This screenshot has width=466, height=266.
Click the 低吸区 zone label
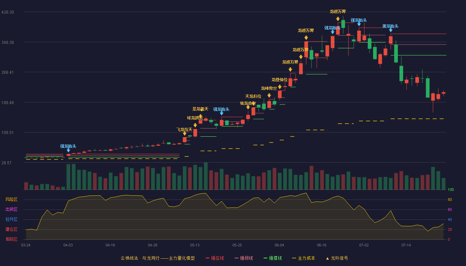pyautogui.click(x=12, y=239)
